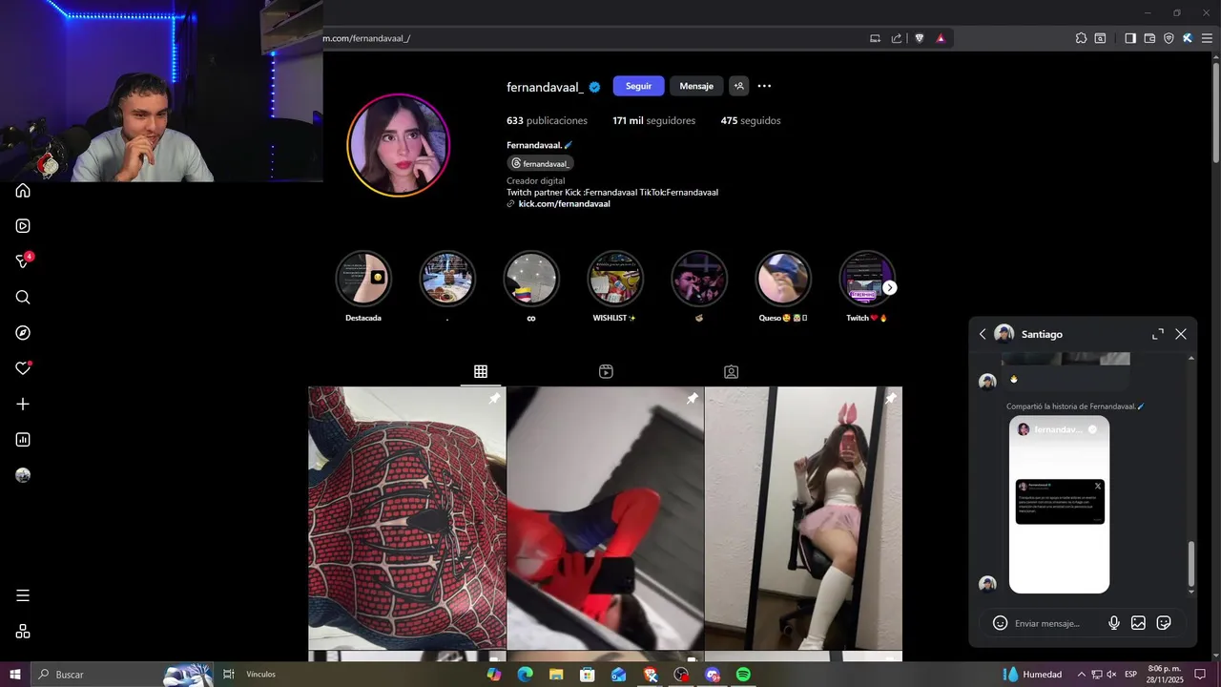Open the infinity symbol story highlight
The width and height of the screenshot is (1221, 687).
[531, 279]
